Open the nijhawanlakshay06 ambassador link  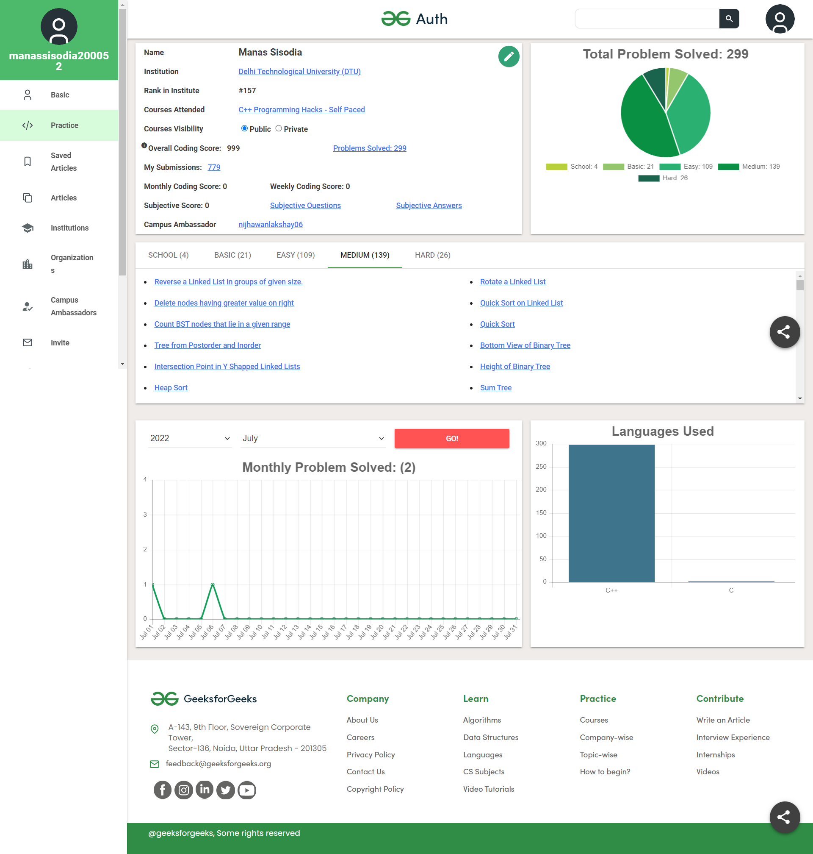click(x=271, y=225)
